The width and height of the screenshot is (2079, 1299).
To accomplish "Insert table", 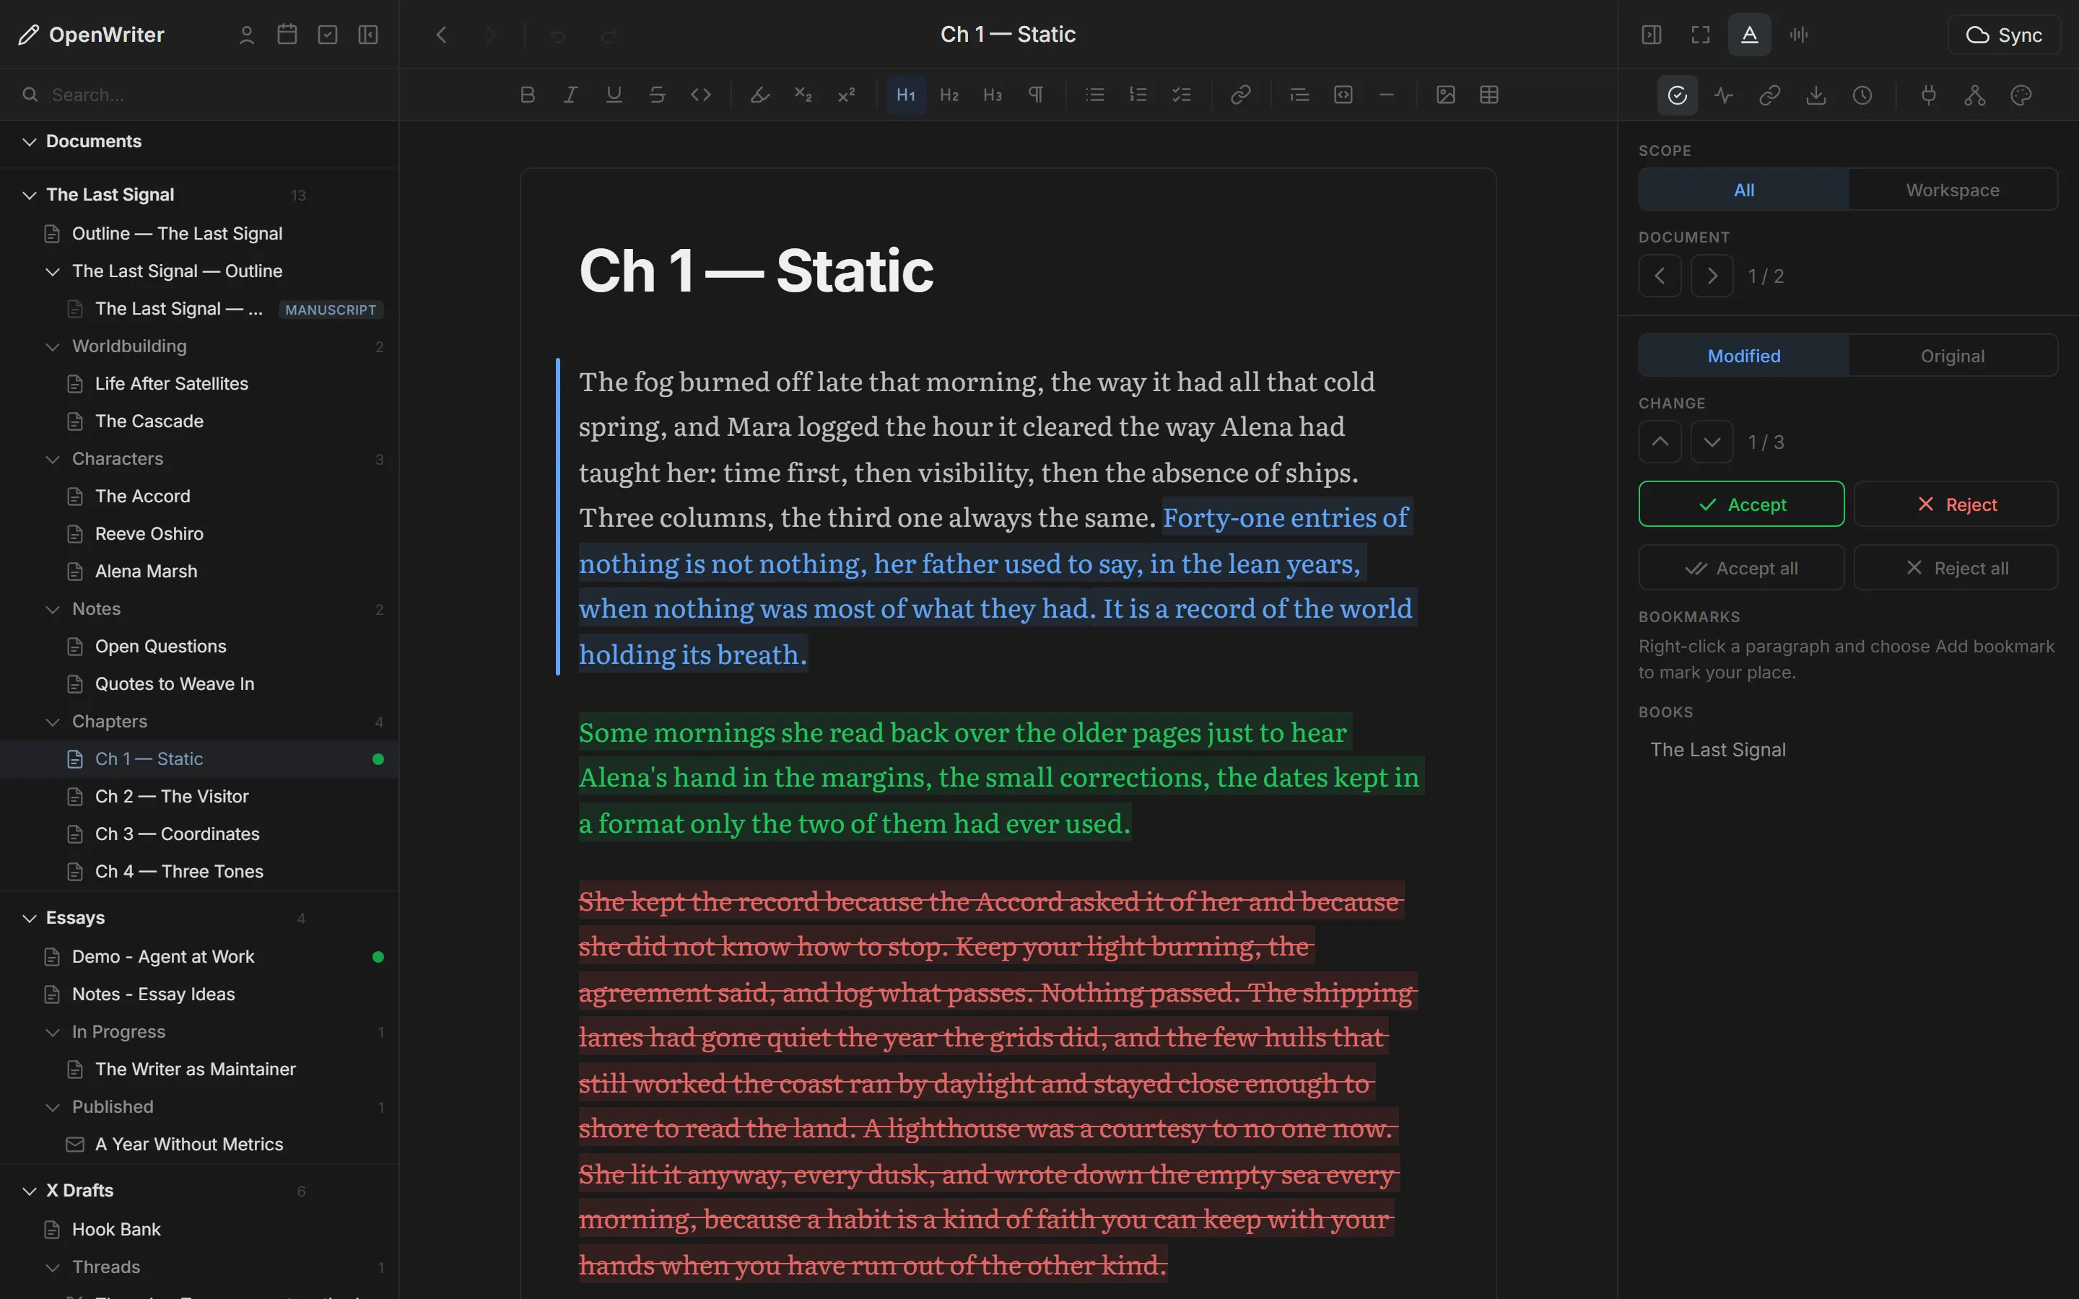I will (1490, 95).
